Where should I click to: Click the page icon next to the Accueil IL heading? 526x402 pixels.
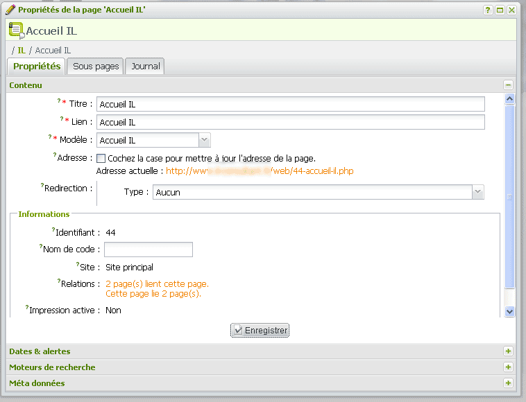click(16, 30)
